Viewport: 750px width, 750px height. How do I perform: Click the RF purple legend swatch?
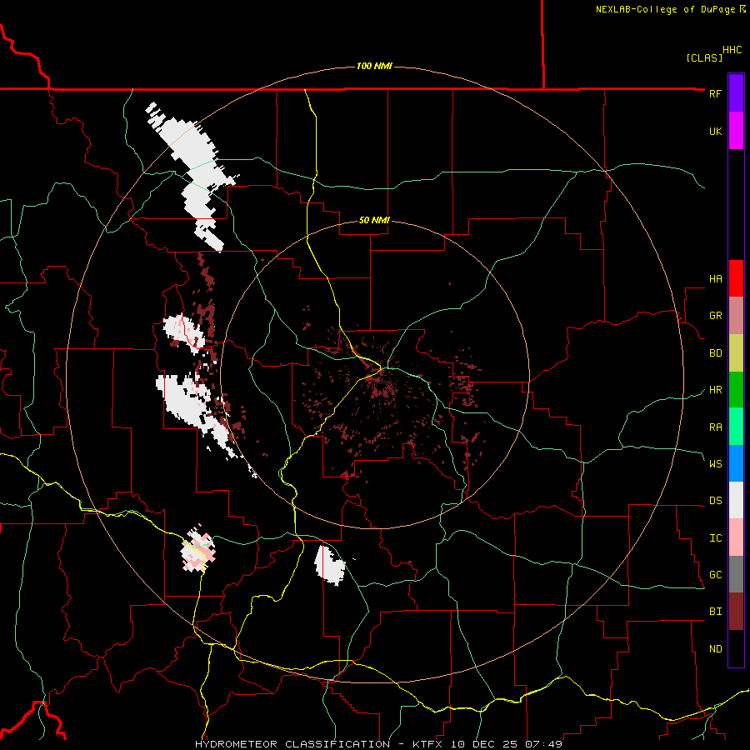click(736, 93)
